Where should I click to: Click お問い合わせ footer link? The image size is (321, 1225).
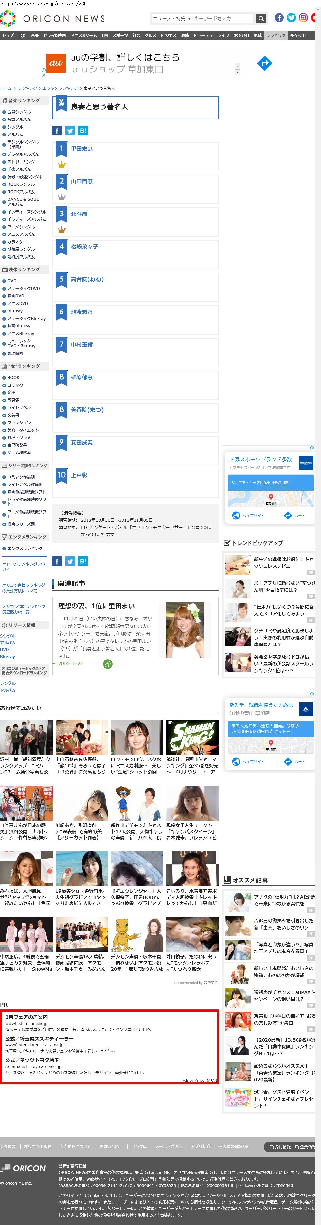click(111, 1146)
